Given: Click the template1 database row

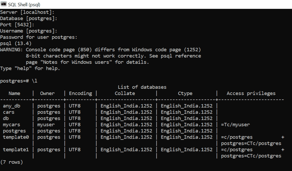Looking at the screenshot, I should (15, 150).
